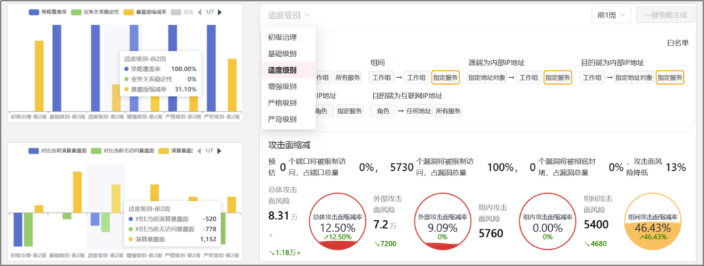704x266 pixels.
Task: Open the 适度级别 level dropdown
Action: coord(289,15)
